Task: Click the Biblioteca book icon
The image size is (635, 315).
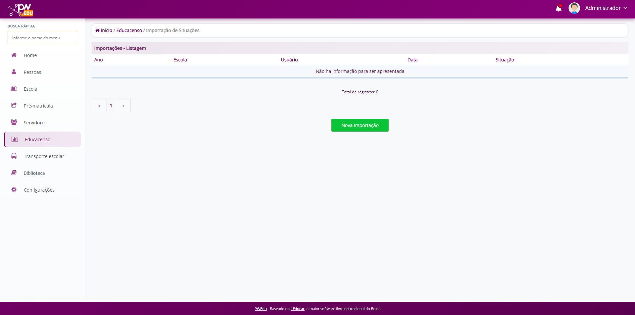Action: pyautogui.click(x=14, y=173)
